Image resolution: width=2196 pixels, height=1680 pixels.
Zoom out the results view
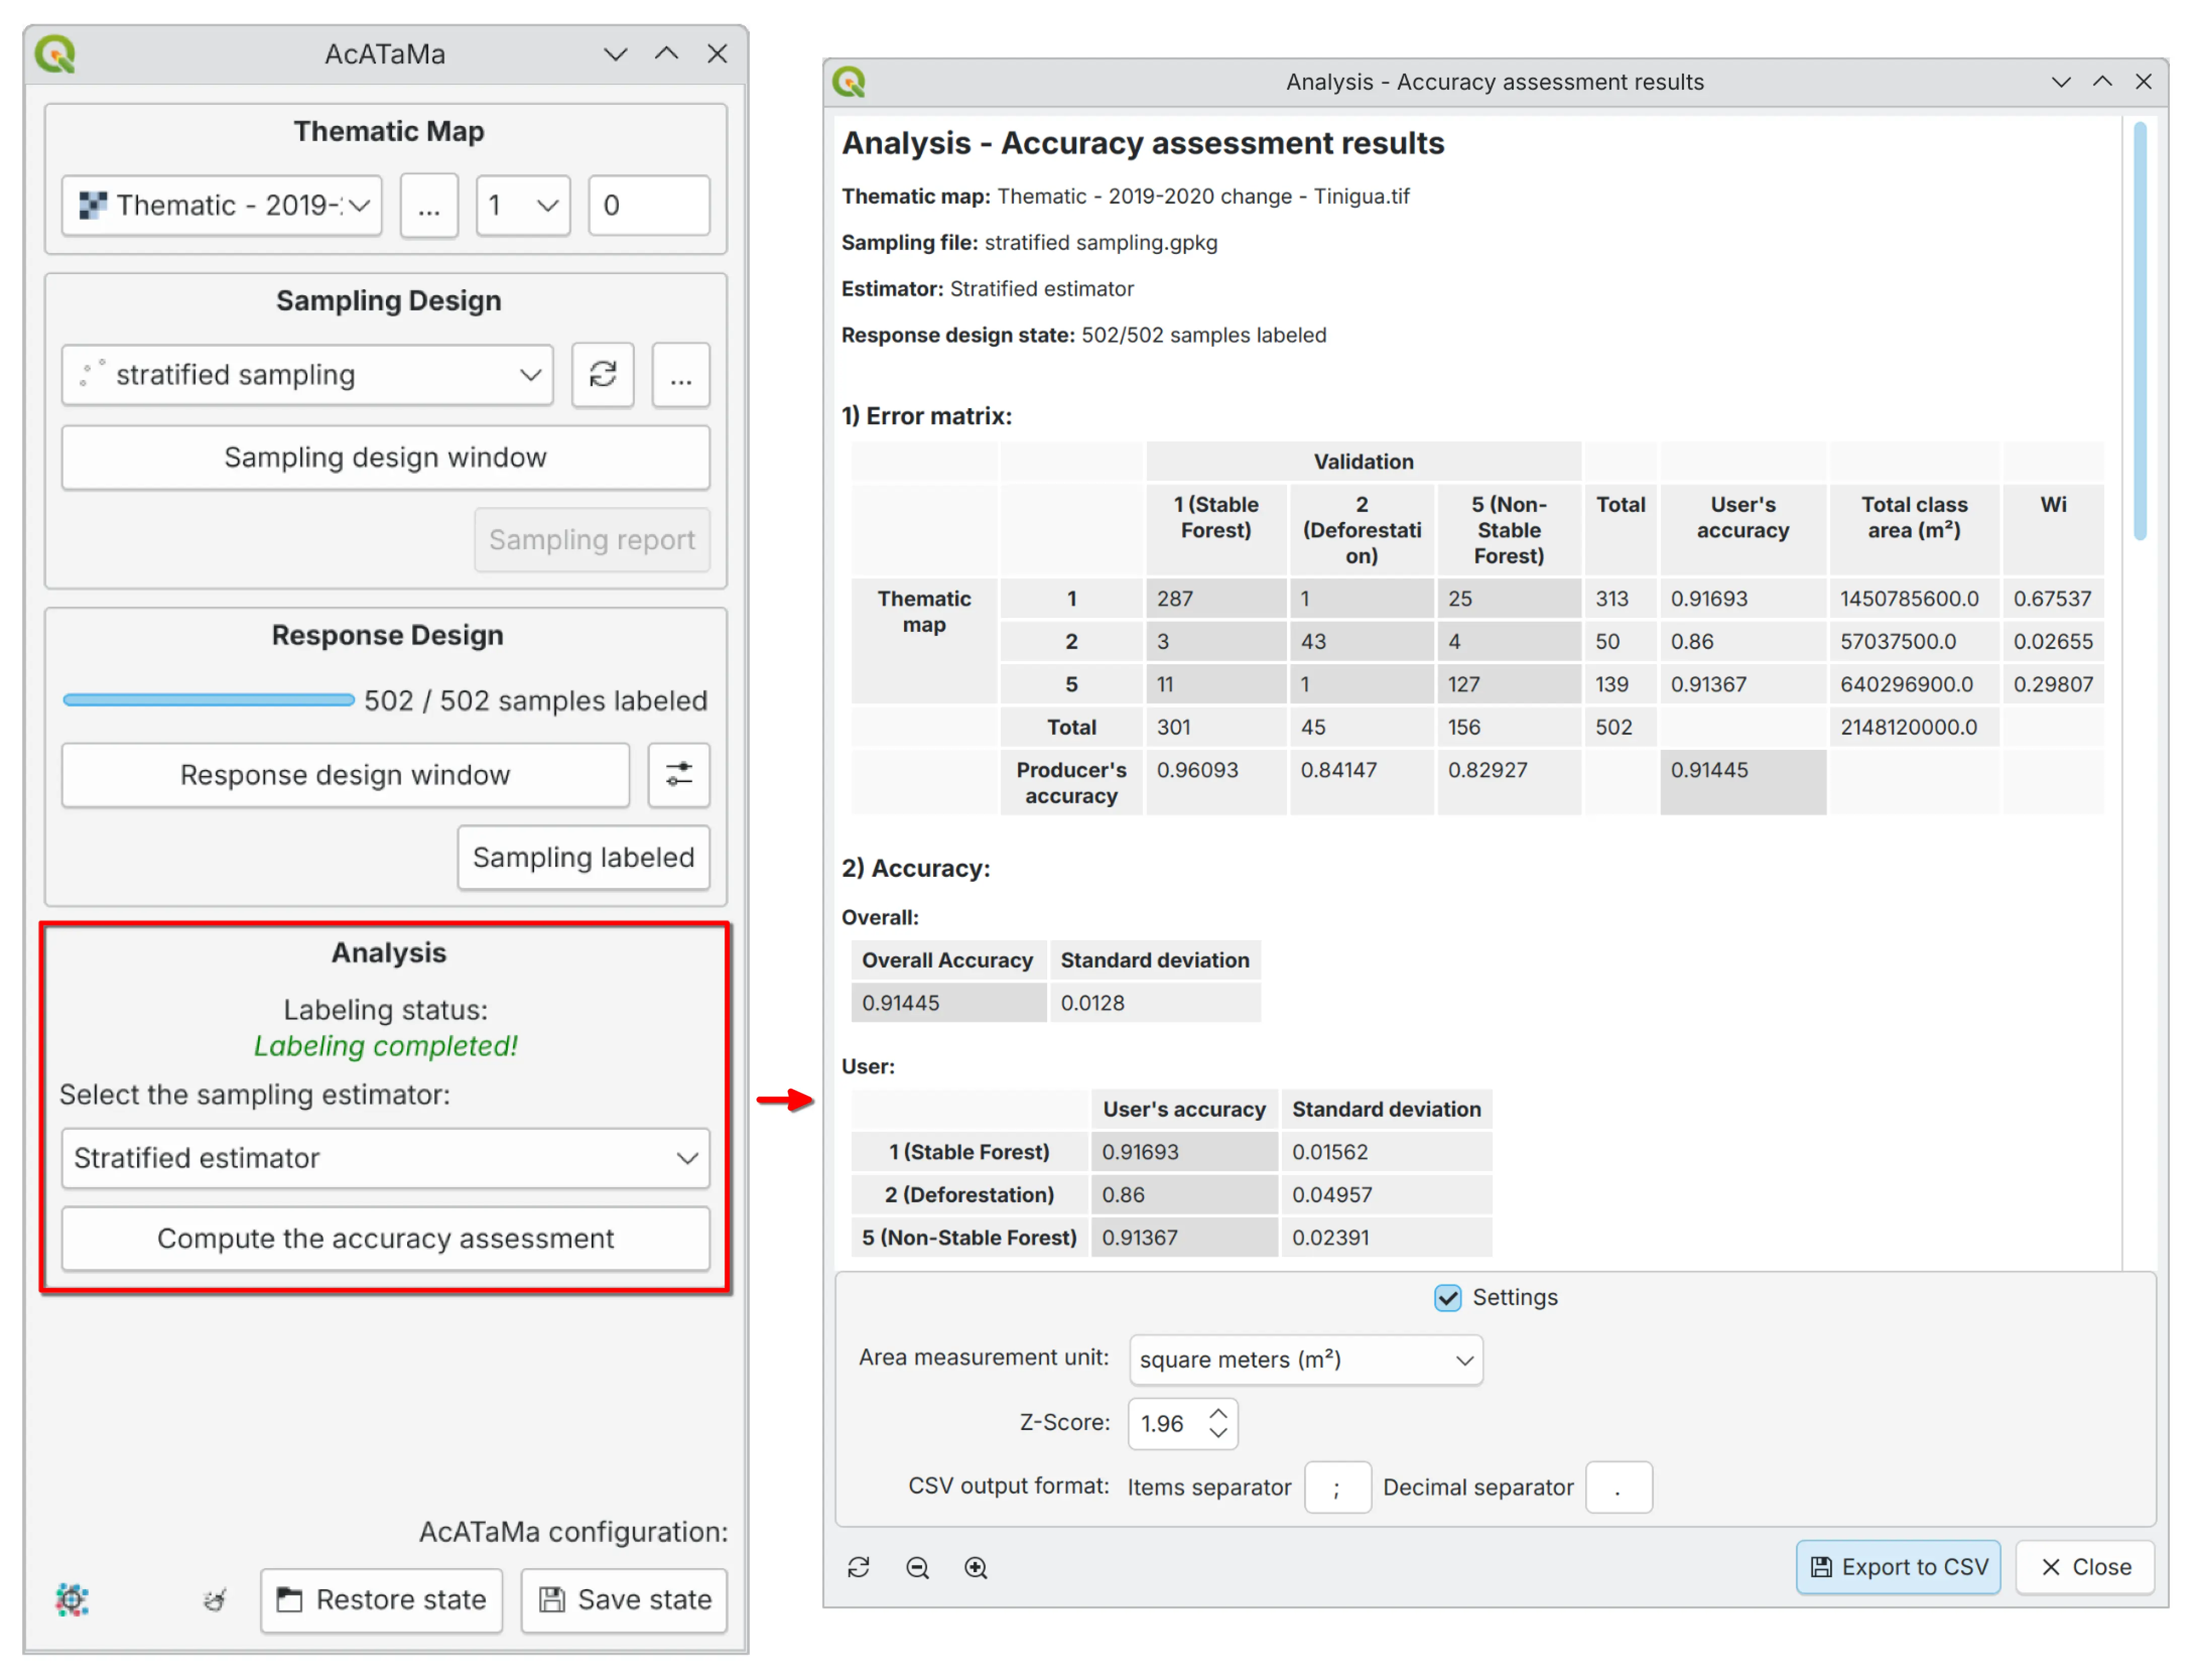click(x=917, y=1566)
